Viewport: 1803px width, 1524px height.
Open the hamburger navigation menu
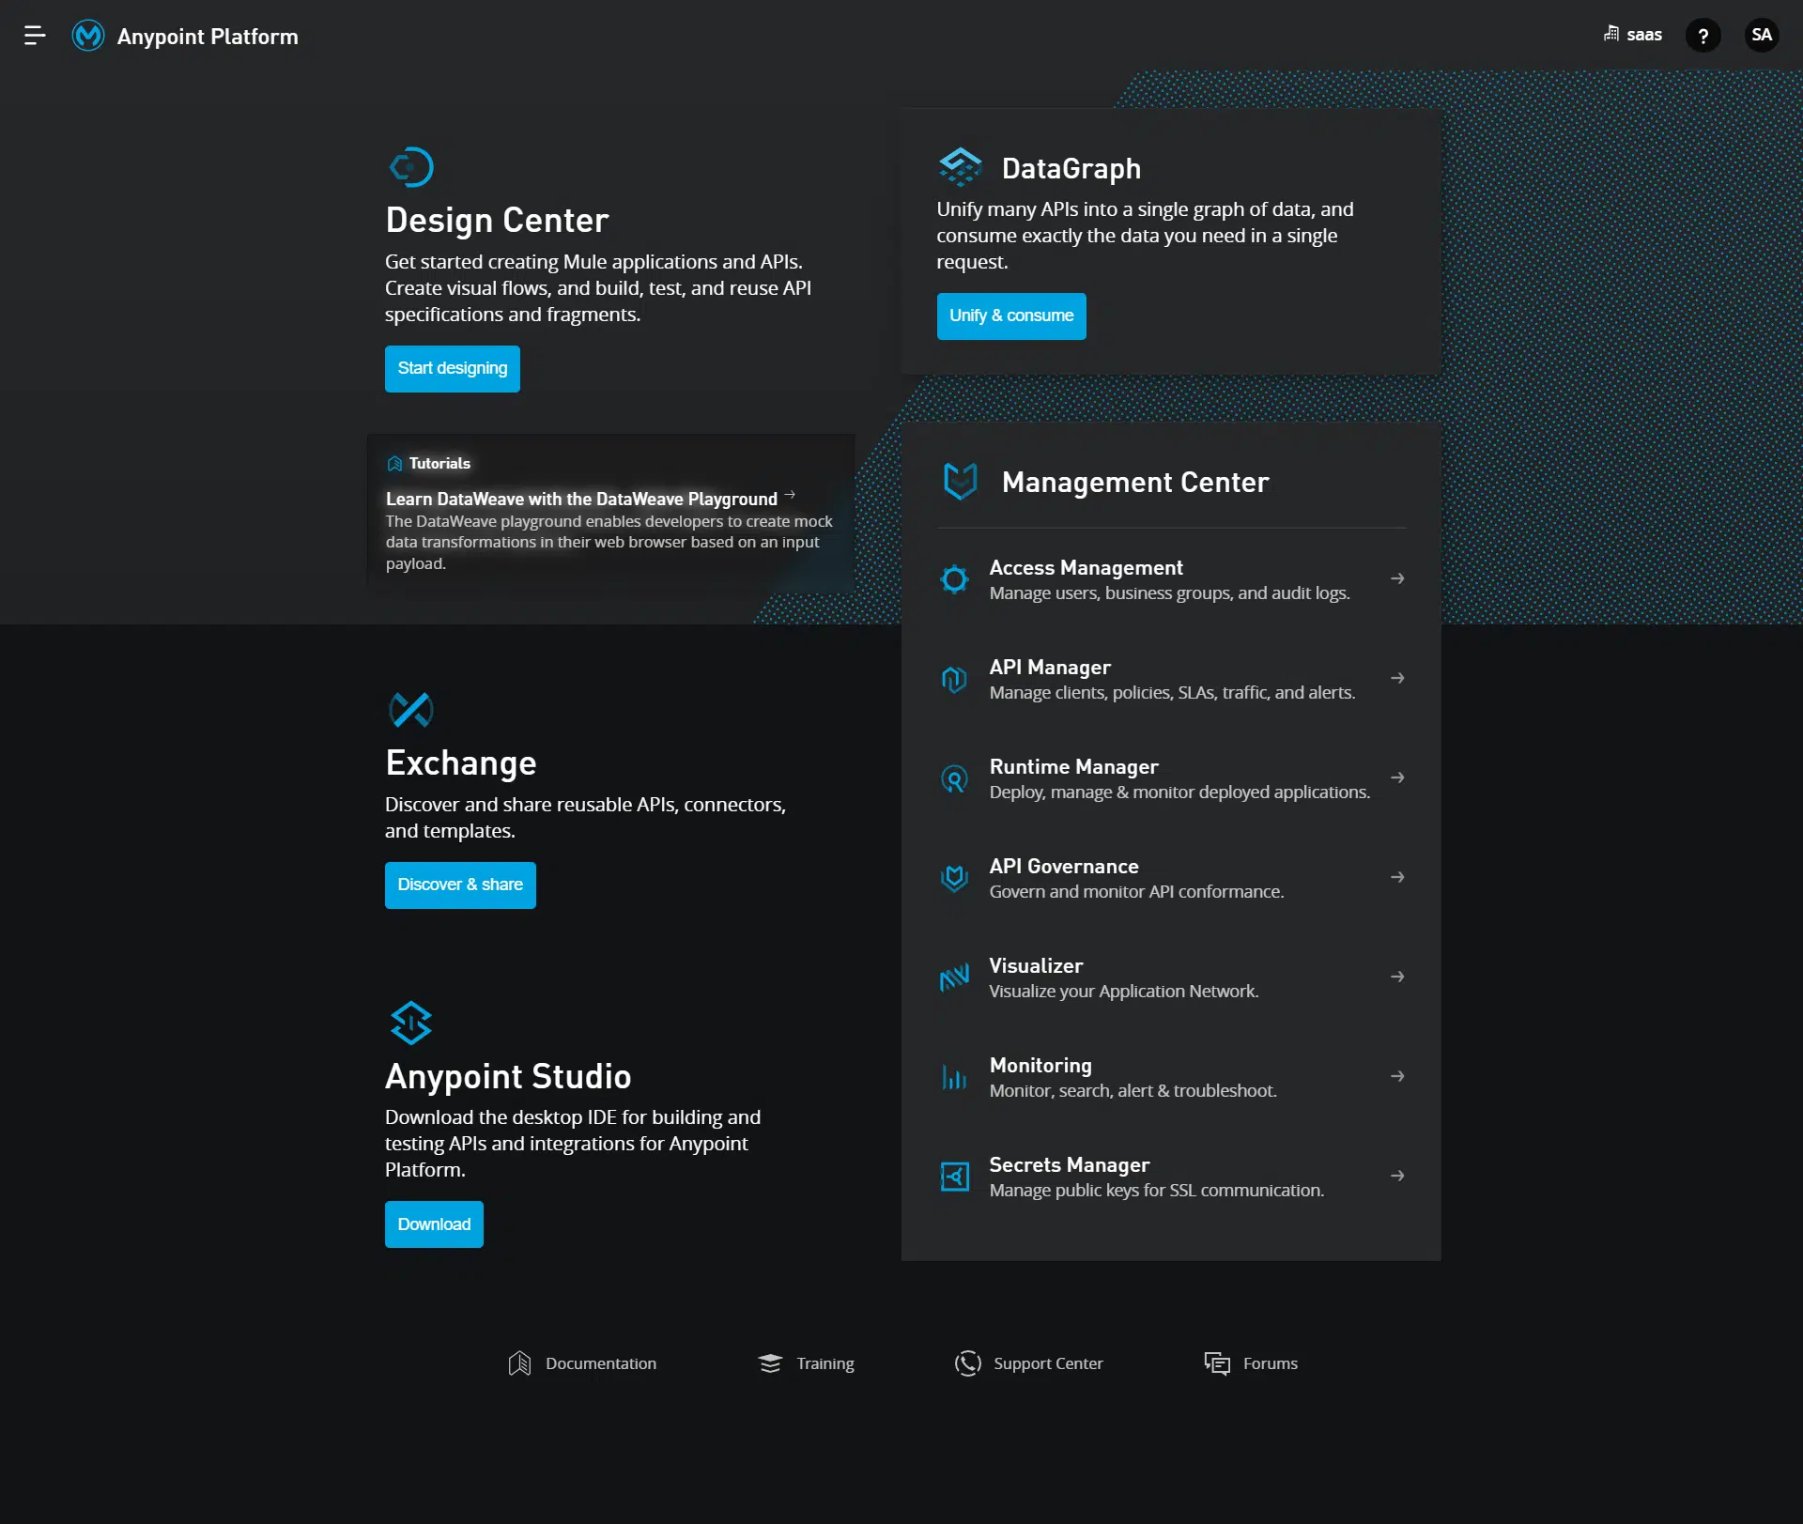coord(35,36)
